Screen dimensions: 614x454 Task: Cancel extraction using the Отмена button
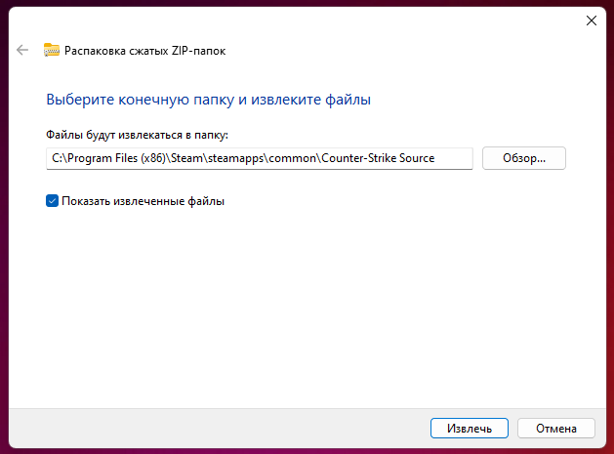point(556,429)
